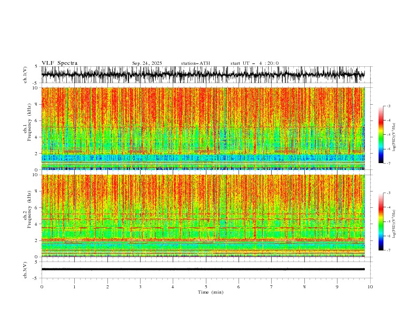Click the "-5" tick on ch.3(V) axis
Viewport: 417px width, 322px height.
pos(35,278)
